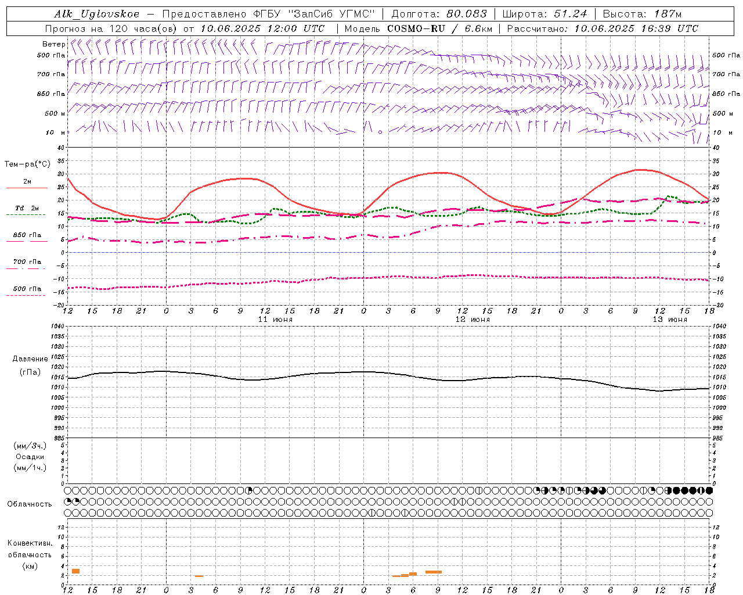The width and height of the screenshot is (743, 595).
Task: Click the dash-dot legend line under 700 гПа
Action: 26,268
